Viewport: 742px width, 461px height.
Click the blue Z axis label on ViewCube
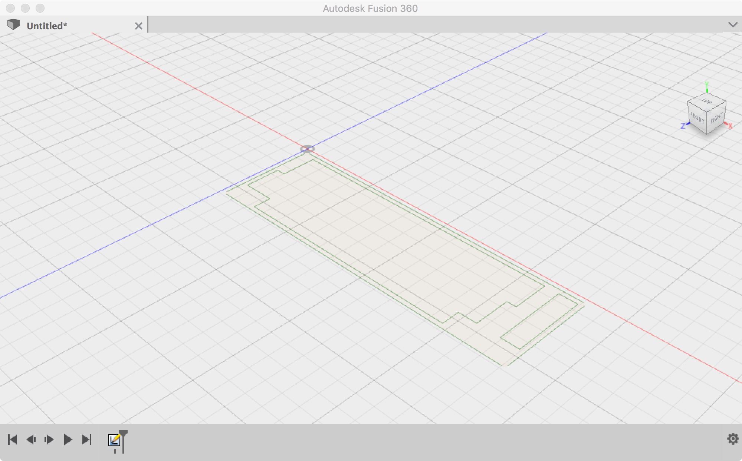pyautogui.click(x=683, y=126)
